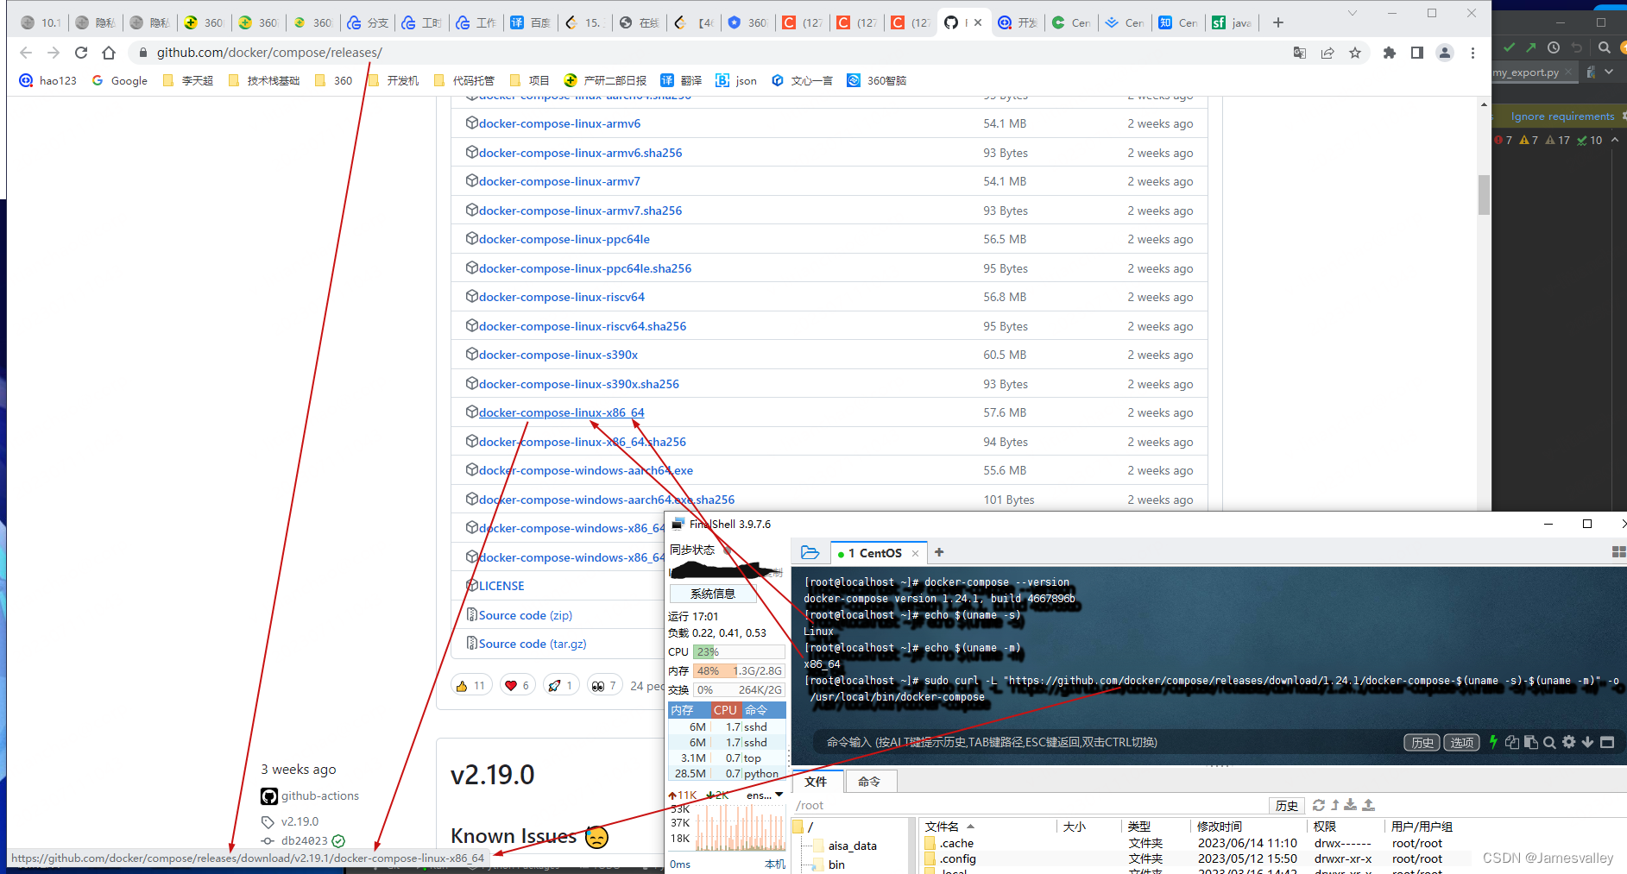Expand PyCharm inspections widget arrow

(1615, 140)
